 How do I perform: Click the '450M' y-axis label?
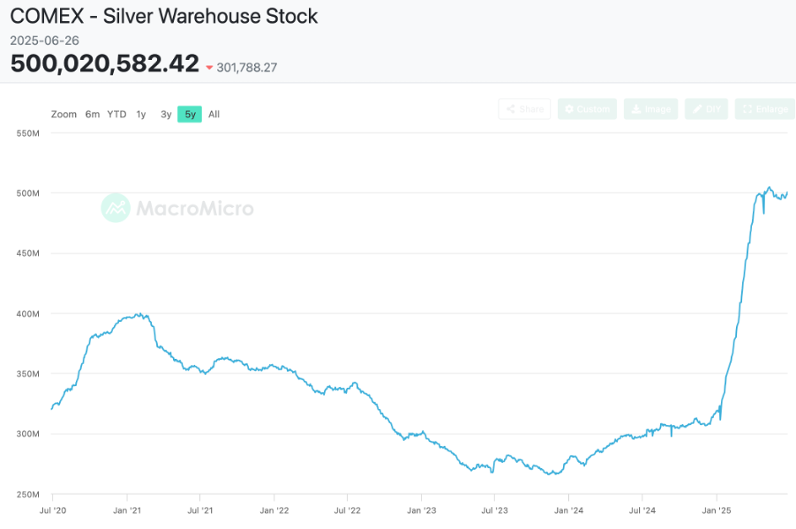(28, 253)
